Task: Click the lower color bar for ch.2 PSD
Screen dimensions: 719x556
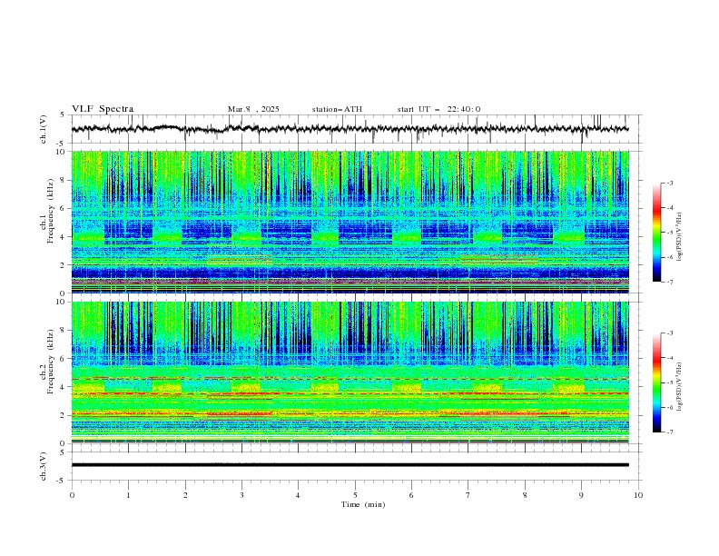Action: pyautogui.click(x=656, y=382)
